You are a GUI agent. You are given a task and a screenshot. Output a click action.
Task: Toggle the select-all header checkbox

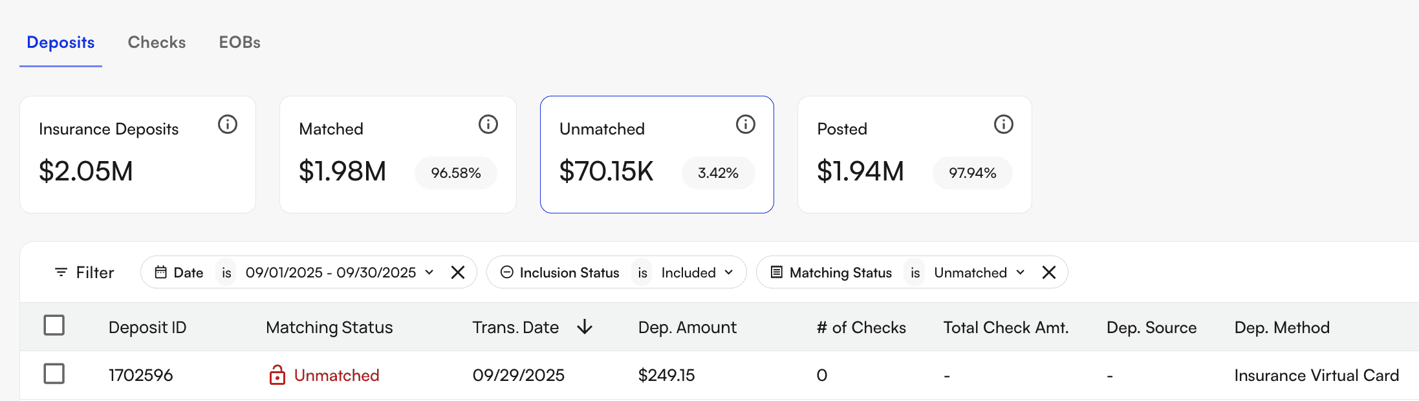point(54,325)
